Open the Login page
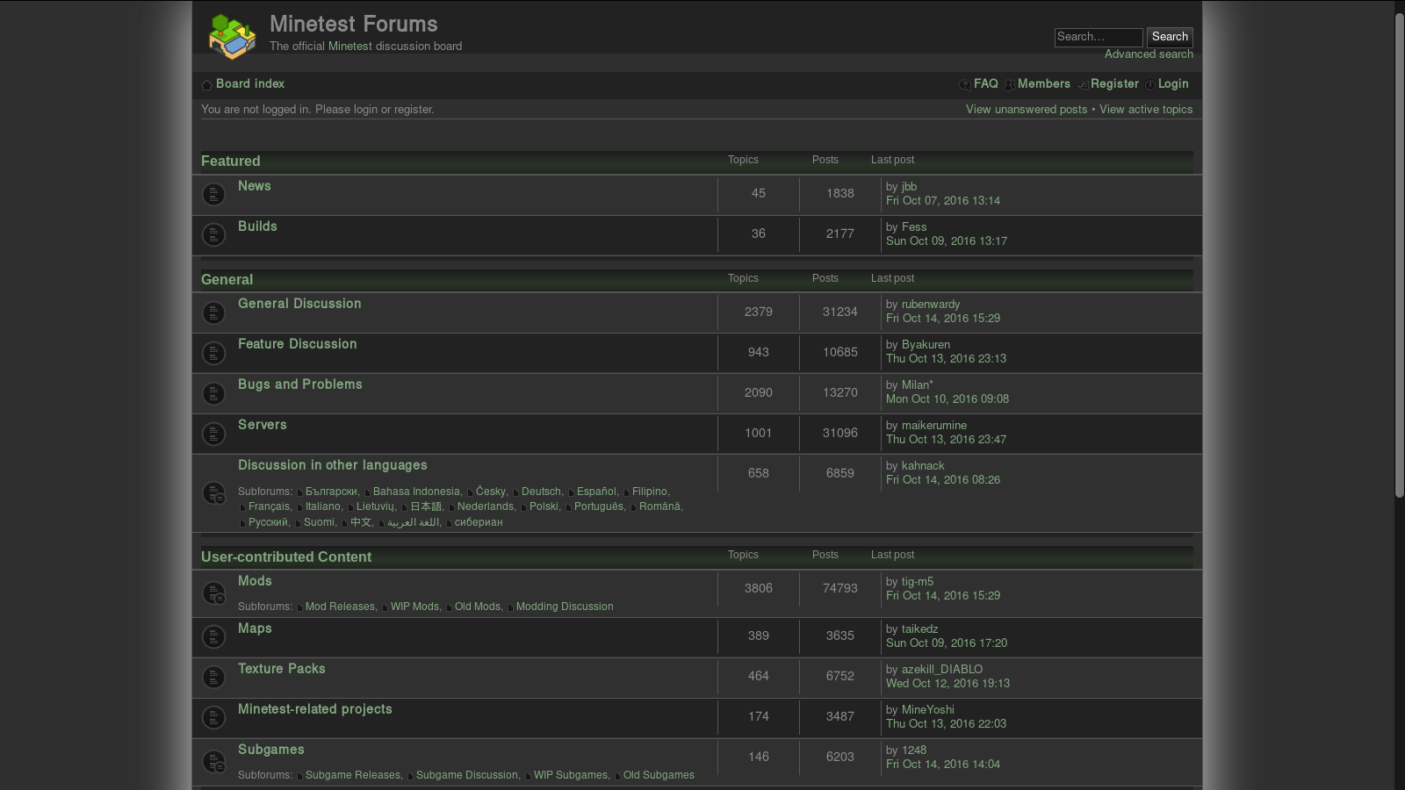The height and width of the screenshot is (790, 1405). point(1173,84)
